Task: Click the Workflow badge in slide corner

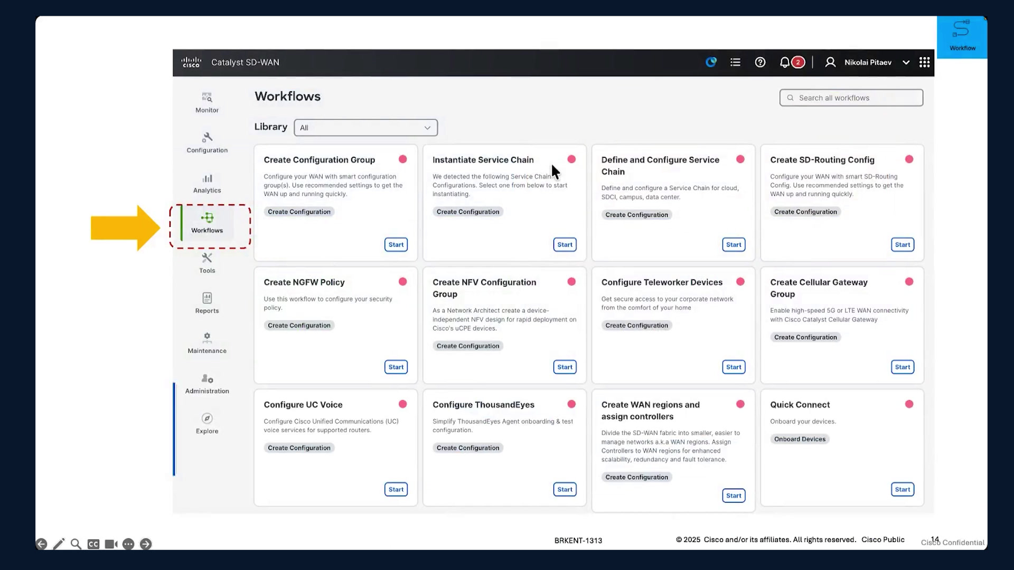Action: (x=962, y=37)
